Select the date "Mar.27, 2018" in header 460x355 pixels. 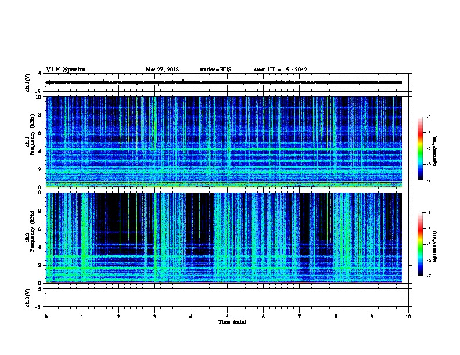point(162,70)
